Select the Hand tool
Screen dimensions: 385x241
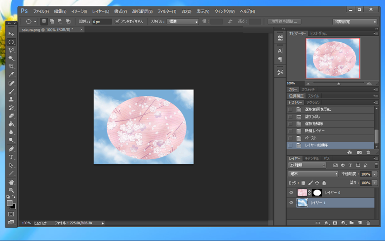(11, 182)
